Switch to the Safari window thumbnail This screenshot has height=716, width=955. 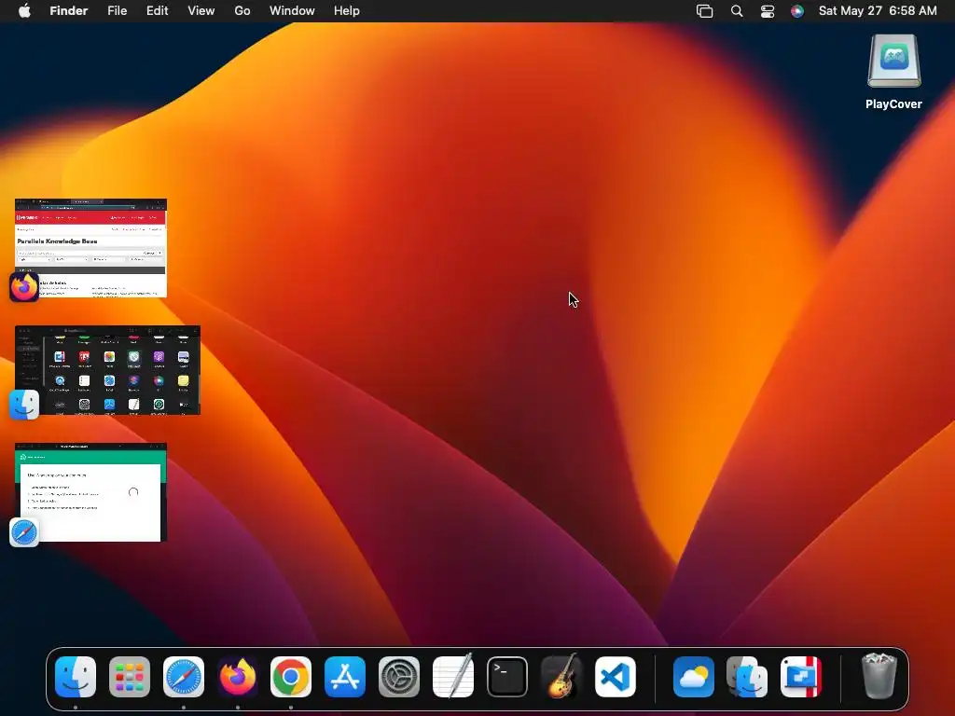coord(90,492)
